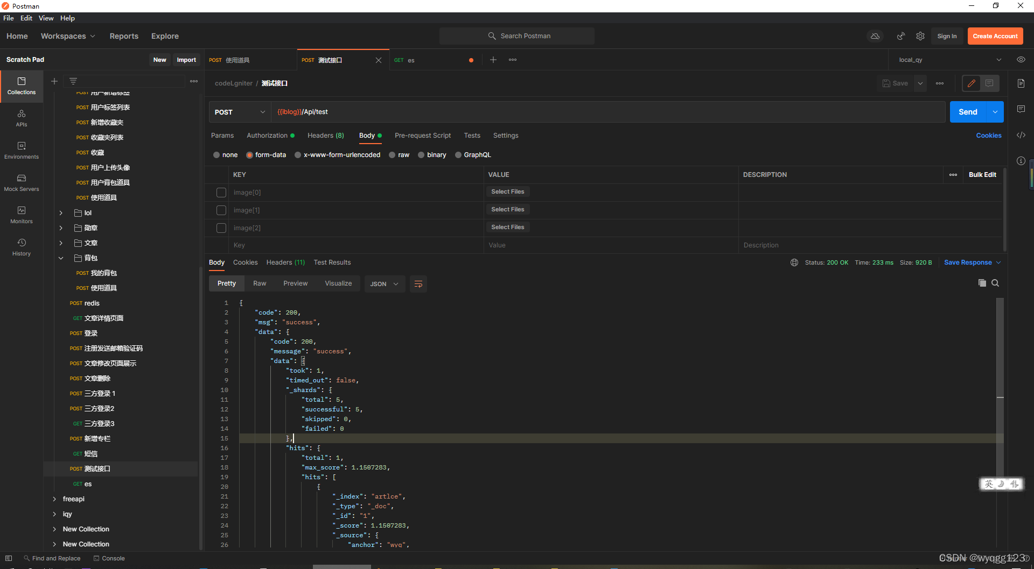Open the POST method dropdown
Viewport: 1034px width, 569px height.
tap(240, 112)
